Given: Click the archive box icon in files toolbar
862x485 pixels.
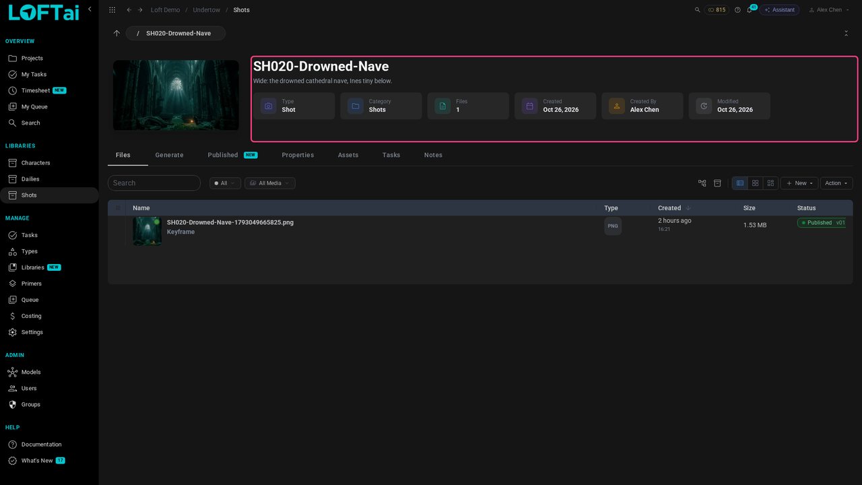Looking at the screenshot, I should click(x=718, y=183).
